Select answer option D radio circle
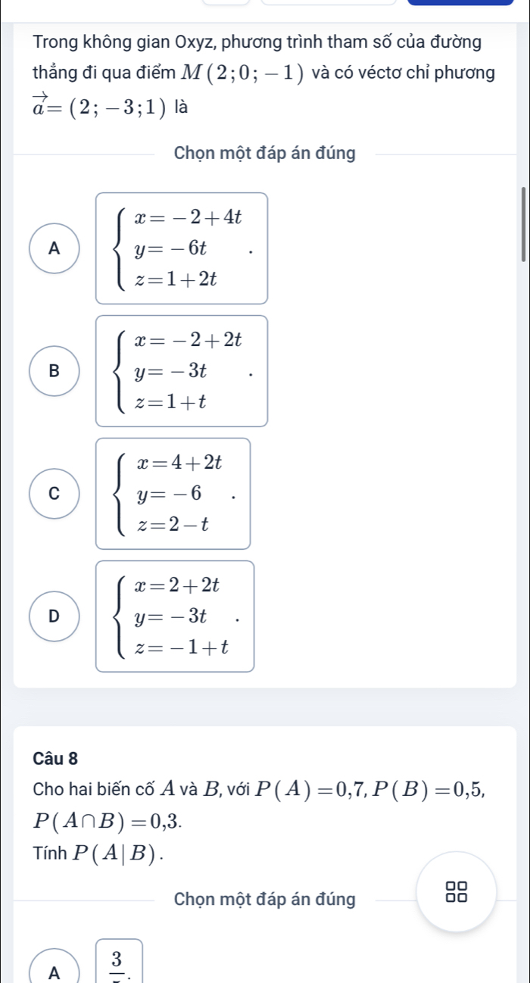This screenshot has height=983, width=530. (x=52, y=615)
